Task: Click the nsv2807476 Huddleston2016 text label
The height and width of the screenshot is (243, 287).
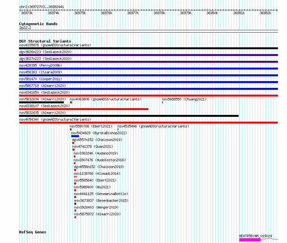Action: [x=100, y=160]
